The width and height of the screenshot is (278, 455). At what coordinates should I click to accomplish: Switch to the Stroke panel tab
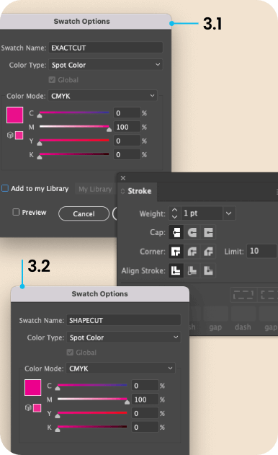click(x=139, y=191)
